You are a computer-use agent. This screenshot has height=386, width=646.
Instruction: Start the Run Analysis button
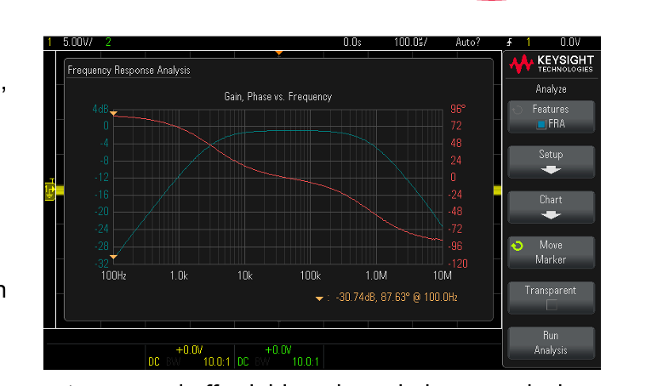point(551,343)
